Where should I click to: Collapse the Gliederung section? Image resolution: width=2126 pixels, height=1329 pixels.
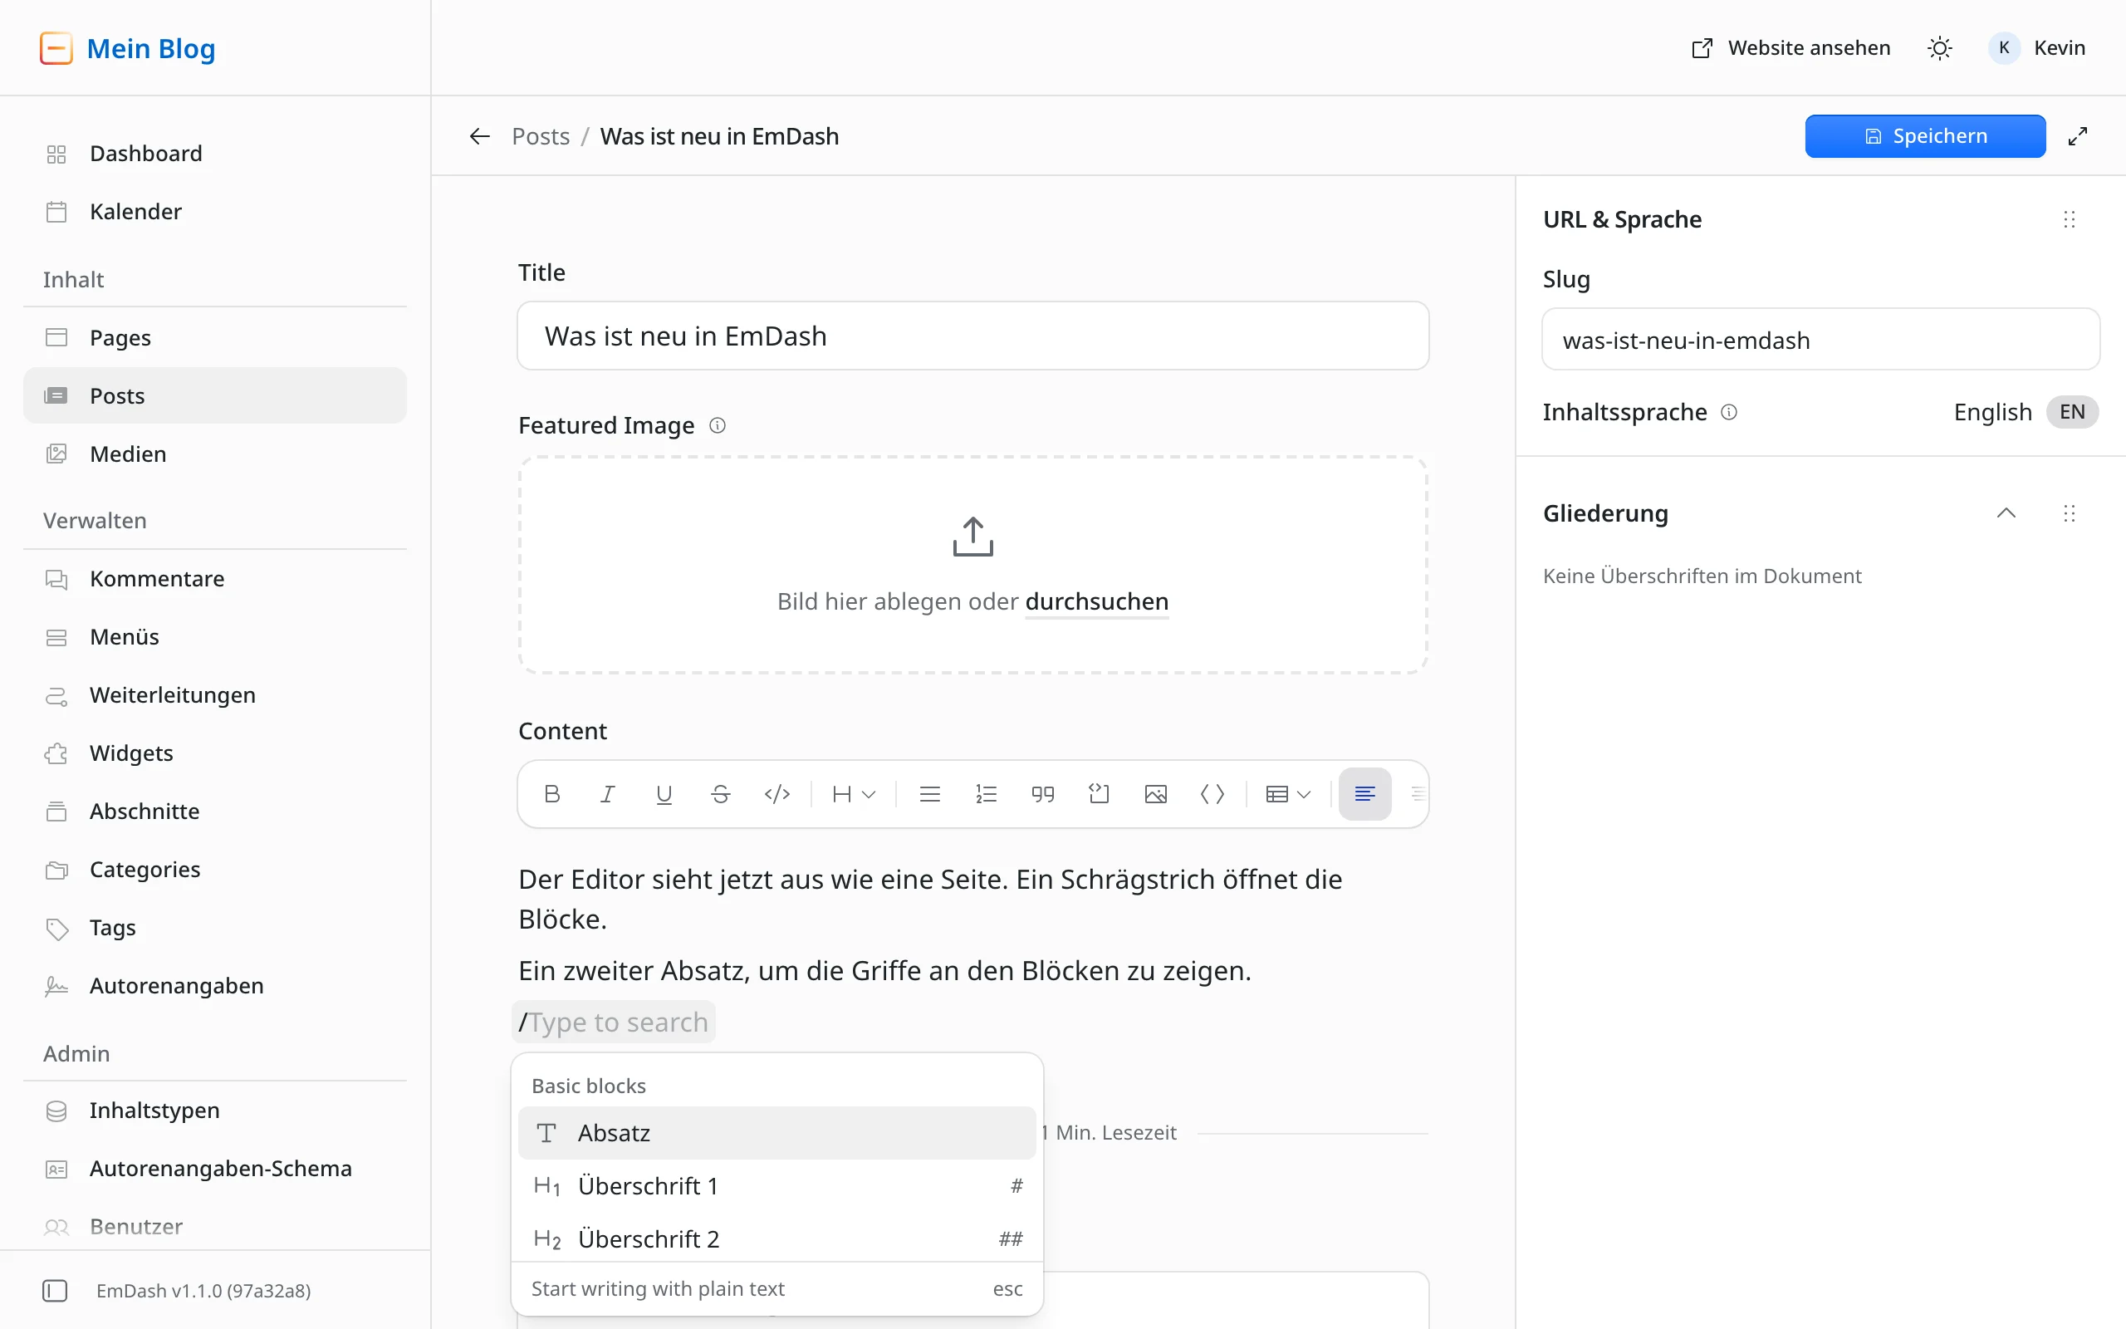[2006, 512]
